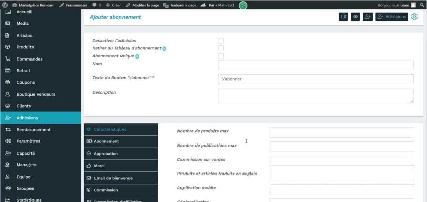The height and width of the screenshot is (202, 427).
Task: Click the eye header button
Action: pyautogui.click(x=355, y=17)
